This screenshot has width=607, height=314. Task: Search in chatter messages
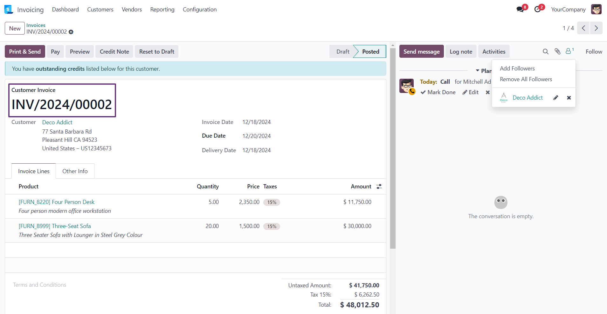[546, 51]
